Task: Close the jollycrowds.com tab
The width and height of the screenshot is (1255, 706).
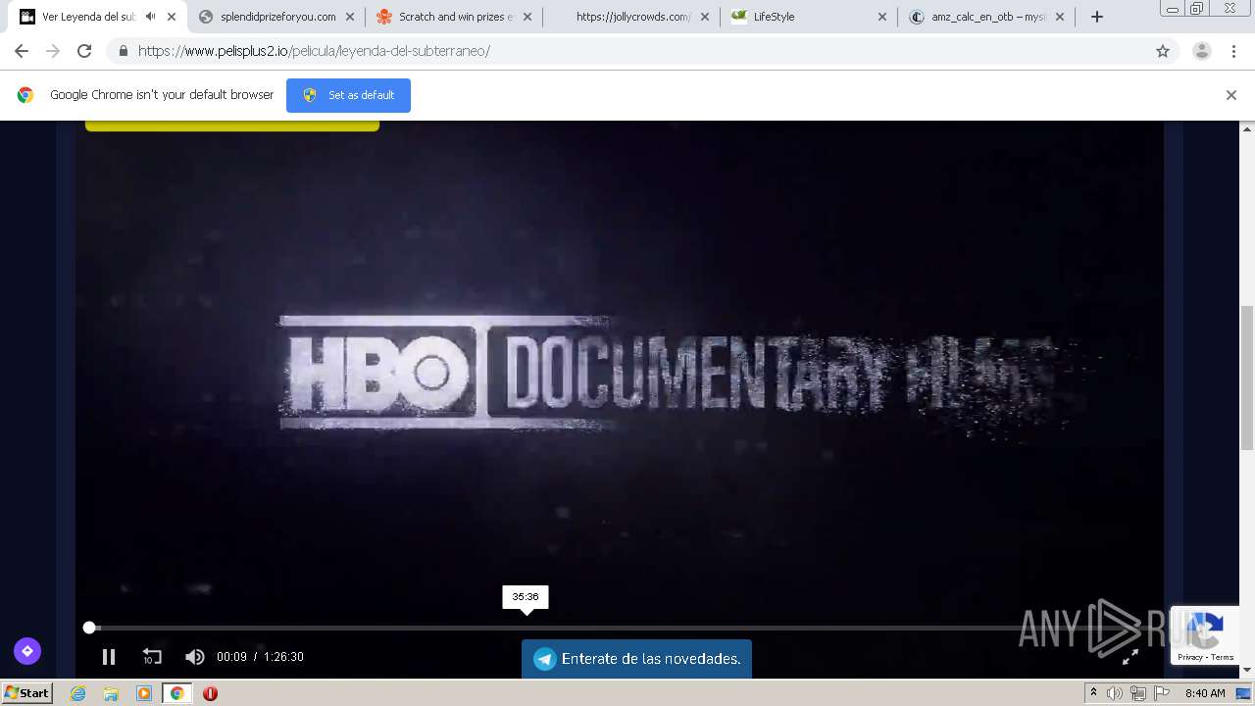Action: [x=705, y=17]
